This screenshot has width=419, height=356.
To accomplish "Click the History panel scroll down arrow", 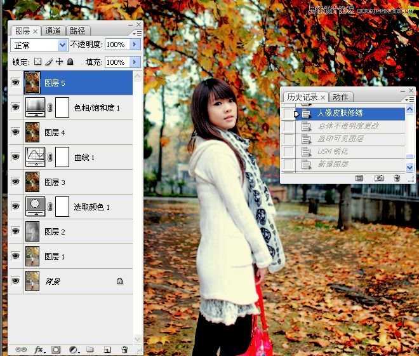I will click(x=409, y=168).
